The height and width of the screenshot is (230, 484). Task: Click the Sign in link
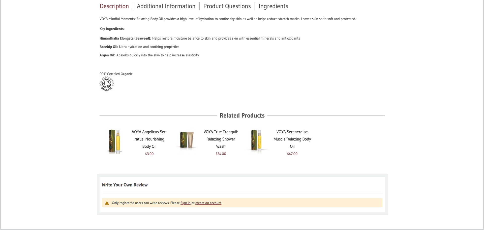coord(186,203)
